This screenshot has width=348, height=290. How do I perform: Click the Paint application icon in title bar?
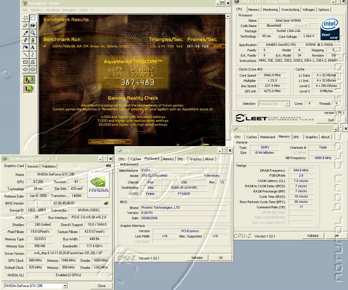click(25, 3)
